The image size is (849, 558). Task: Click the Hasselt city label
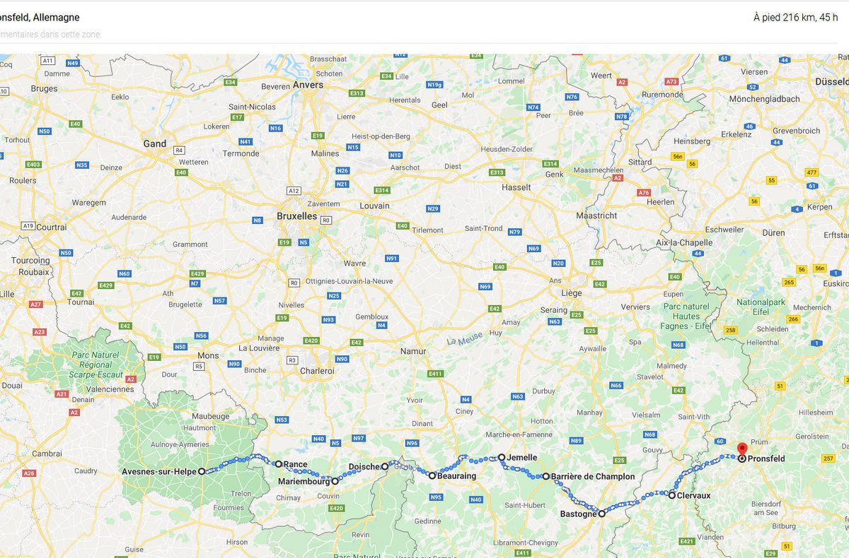[x=516, y=187]
